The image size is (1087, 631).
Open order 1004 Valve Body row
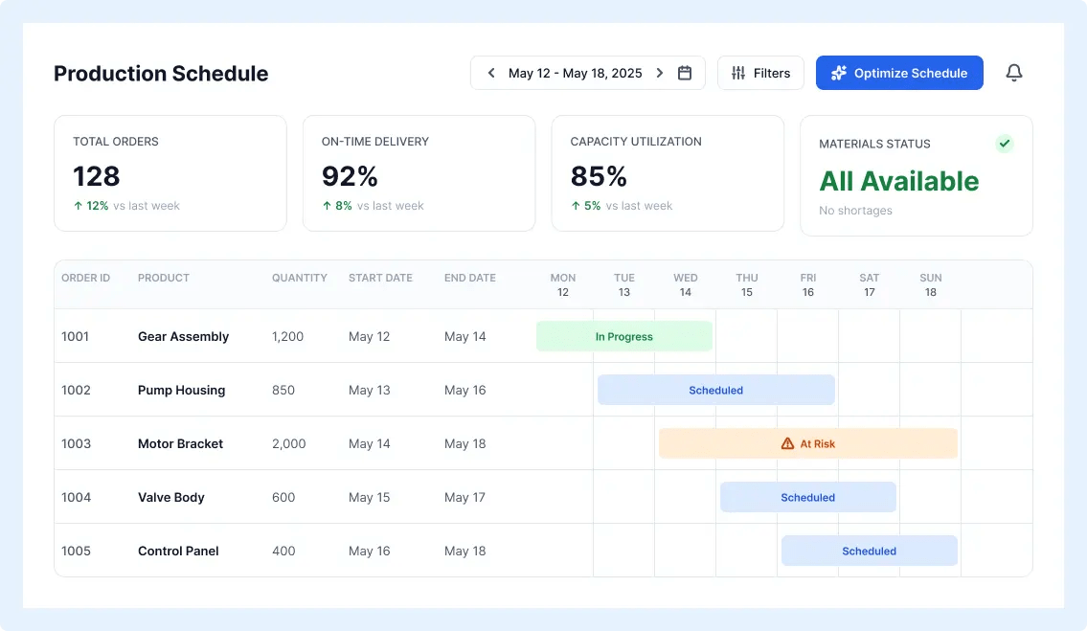click(543, 497)
